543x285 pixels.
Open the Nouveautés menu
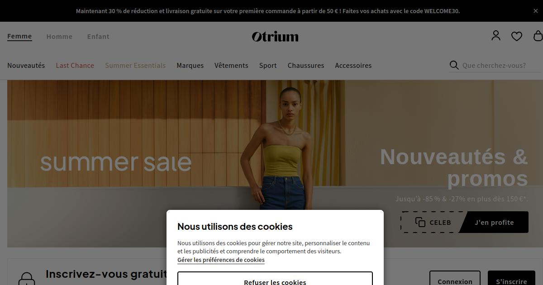pos(26,66)
